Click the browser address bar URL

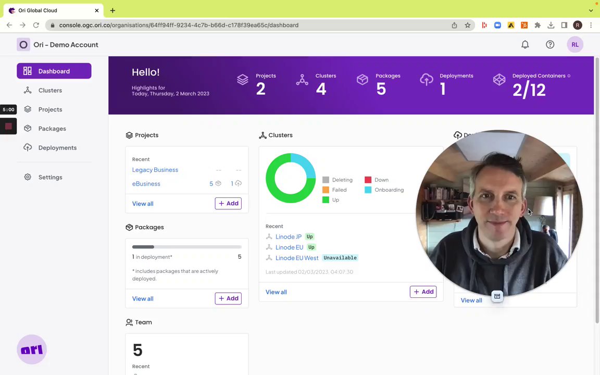179,25
